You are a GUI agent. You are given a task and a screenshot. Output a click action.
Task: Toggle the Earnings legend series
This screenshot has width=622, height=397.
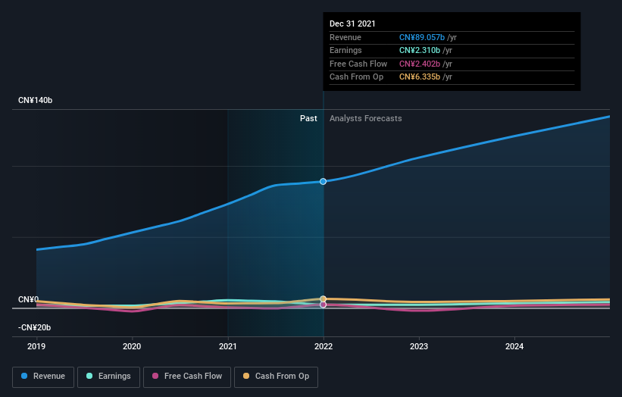[x=108, y=377]
